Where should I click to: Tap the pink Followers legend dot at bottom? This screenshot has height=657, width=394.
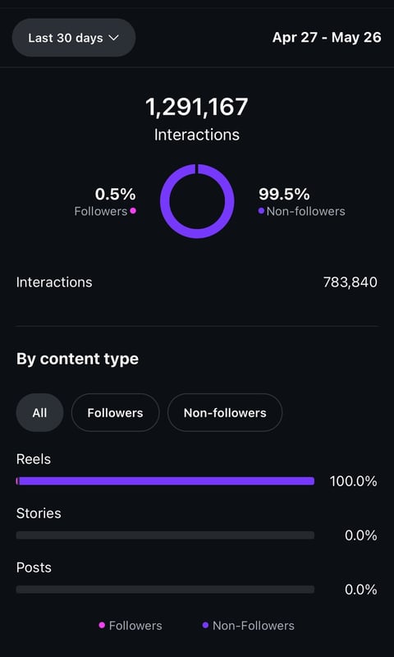102,626
